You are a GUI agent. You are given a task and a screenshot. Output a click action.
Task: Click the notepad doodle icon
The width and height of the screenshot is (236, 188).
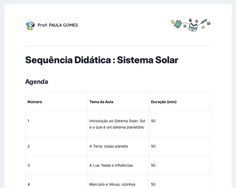point(178,24)
